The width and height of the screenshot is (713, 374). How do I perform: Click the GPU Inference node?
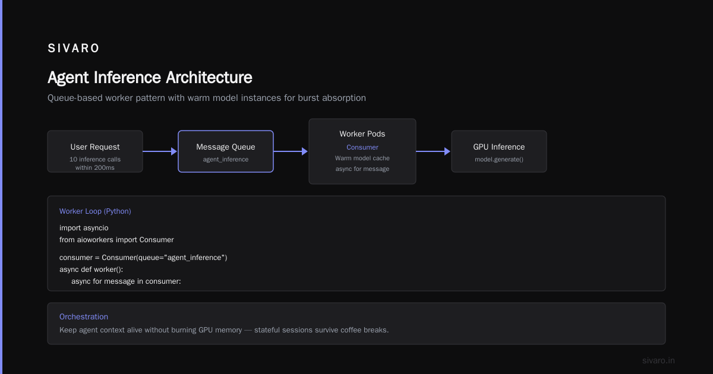tap(499, 151)
